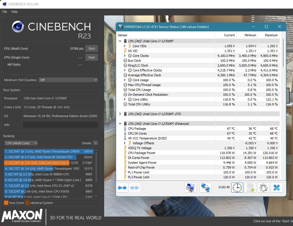Click the thermometer icon beside VR VCC Temperature
The width and height of the screenshot is (293, 226).
(x=125, y=138)
